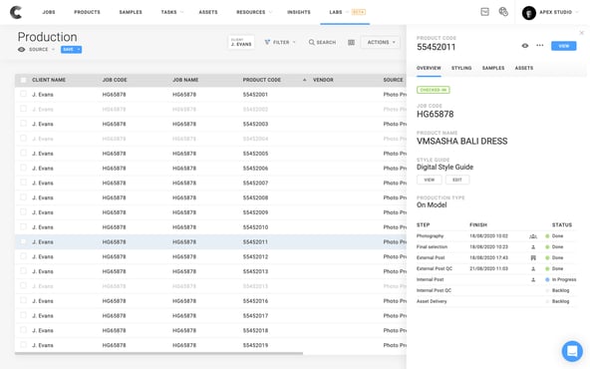590x369 pixels.
Task: Expand the Filter dropdown
Action: click(x=280, y=42)
